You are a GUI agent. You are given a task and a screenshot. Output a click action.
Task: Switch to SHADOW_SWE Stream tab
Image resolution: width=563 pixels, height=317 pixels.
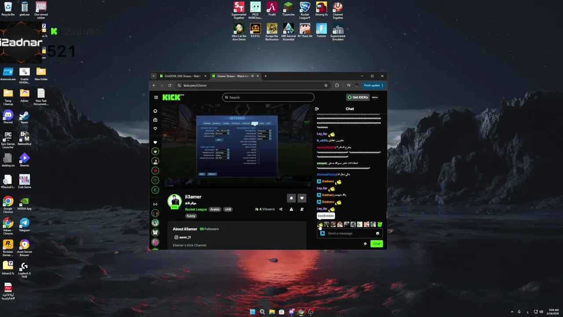182,76
